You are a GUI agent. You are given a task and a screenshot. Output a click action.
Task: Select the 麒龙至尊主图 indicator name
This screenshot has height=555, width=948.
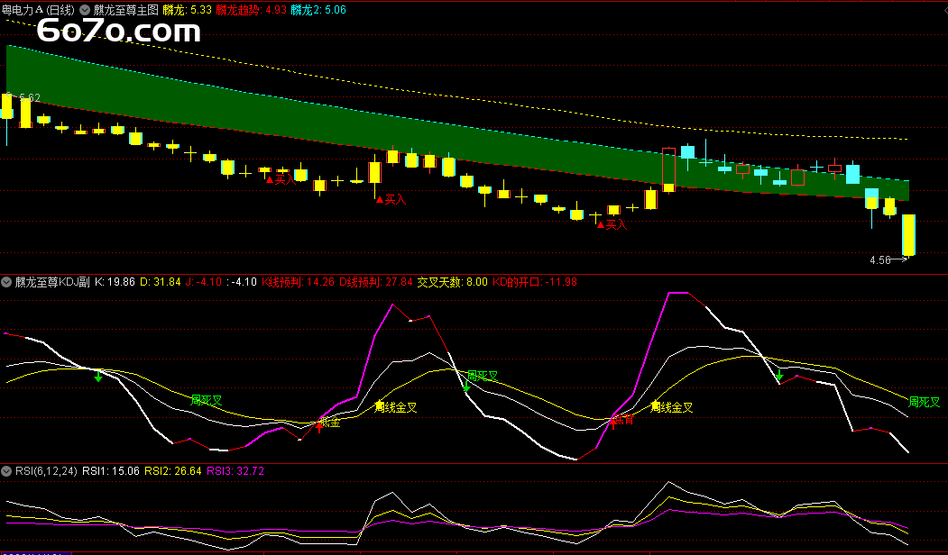(x=125, y=10)
